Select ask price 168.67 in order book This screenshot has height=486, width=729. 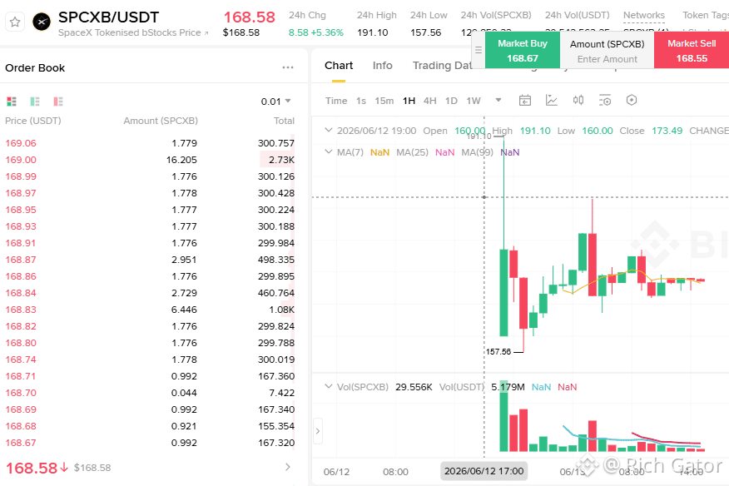click(21, 443)
